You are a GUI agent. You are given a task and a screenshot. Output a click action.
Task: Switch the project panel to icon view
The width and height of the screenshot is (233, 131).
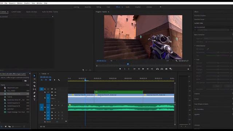pyautogui.click(x=6, y=127)
